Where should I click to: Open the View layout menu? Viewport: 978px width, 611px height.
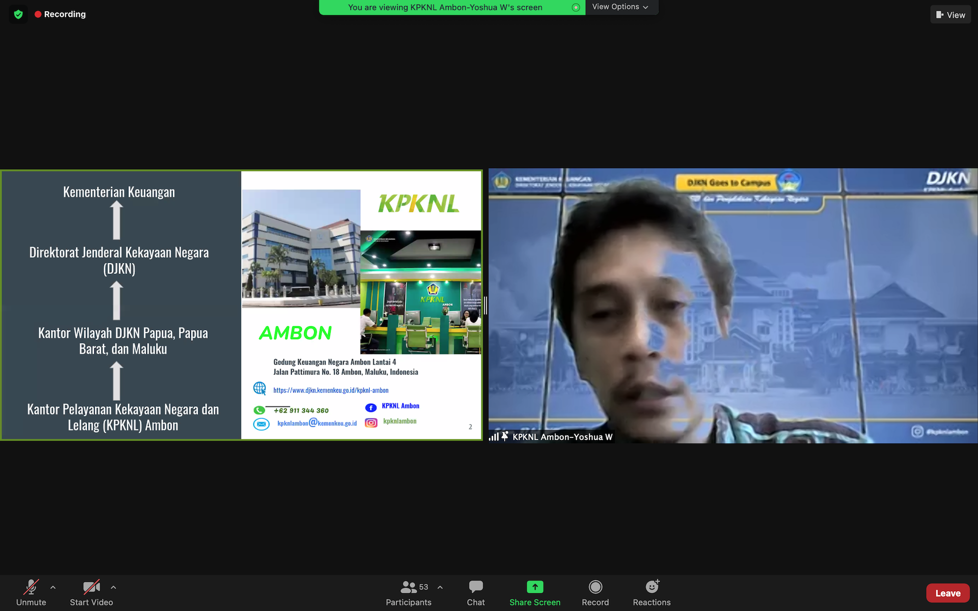point(950,15)
